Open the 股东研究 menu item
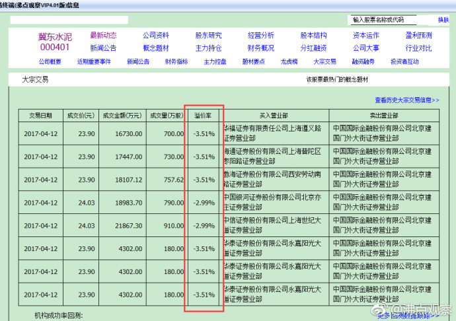This screenshot has height=321, width=456. [x=208, y=36]
